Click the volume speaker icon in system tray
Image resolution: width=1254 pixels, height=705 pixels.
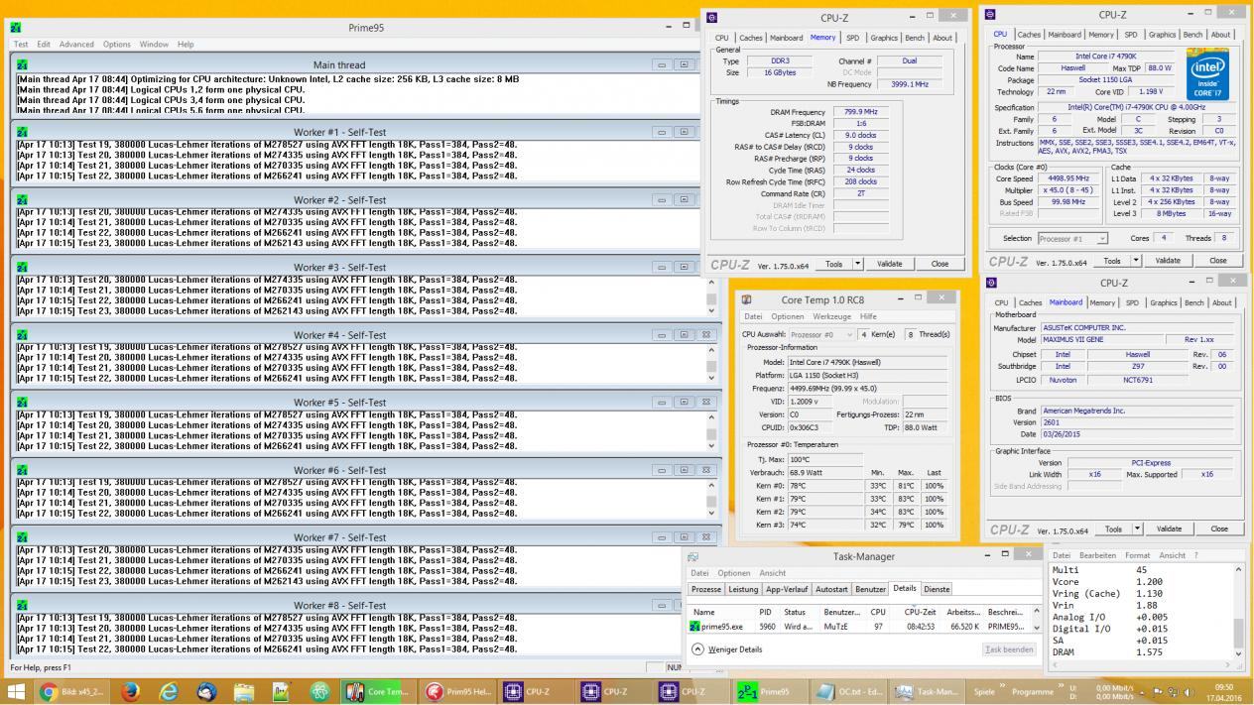[1187, 691]
